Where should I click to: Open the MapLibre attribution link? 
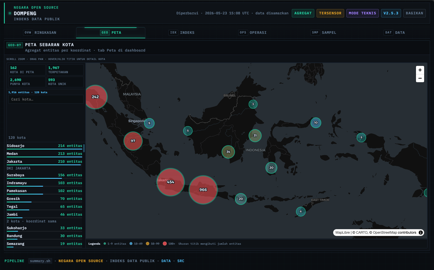[x=342, y=233]
